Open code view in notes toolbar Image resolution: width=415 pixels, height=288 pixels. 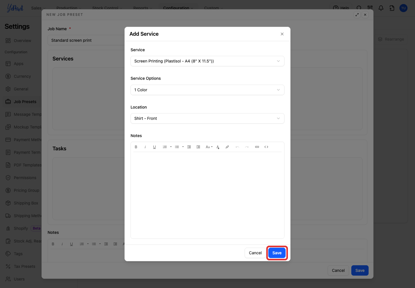click(x=266, y=147)
